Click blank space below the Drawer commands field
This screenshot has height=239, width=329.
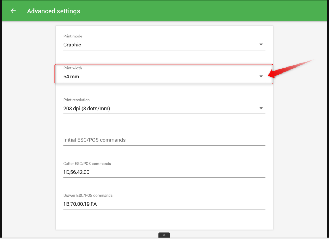point(164,220)
